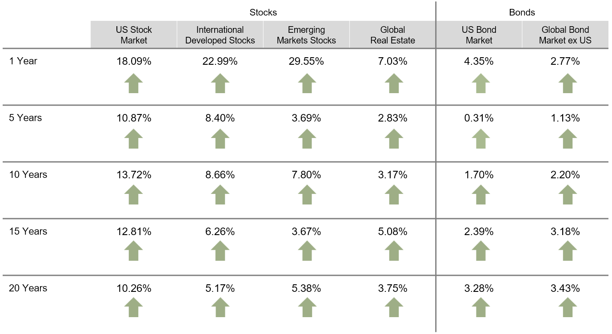The height and width of the screenshot is (334, 612).
Task: Click the arrow below 2.77% Global Bond 1 Year
Action: point(568,83)
